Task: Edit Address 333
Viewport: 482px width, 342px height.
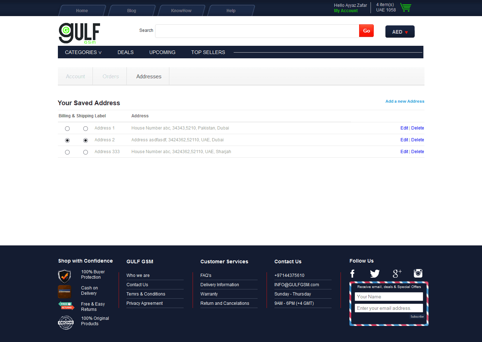Action: 404,152
